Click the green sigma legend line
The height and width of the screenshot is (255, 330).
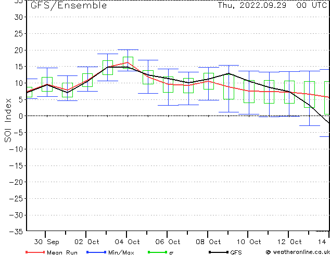point(157,252)
